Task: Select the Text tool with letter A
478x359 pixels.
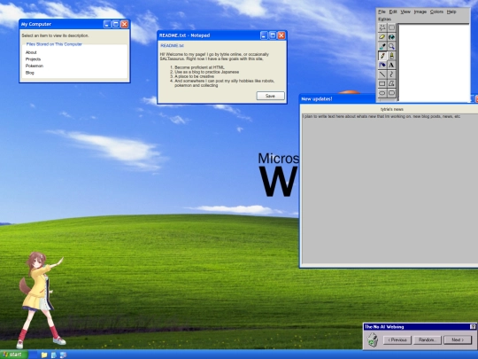Action: (x=391, y=65)
